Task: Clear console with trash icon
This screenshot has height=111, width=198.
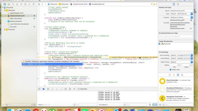Action: coord(150,105)
